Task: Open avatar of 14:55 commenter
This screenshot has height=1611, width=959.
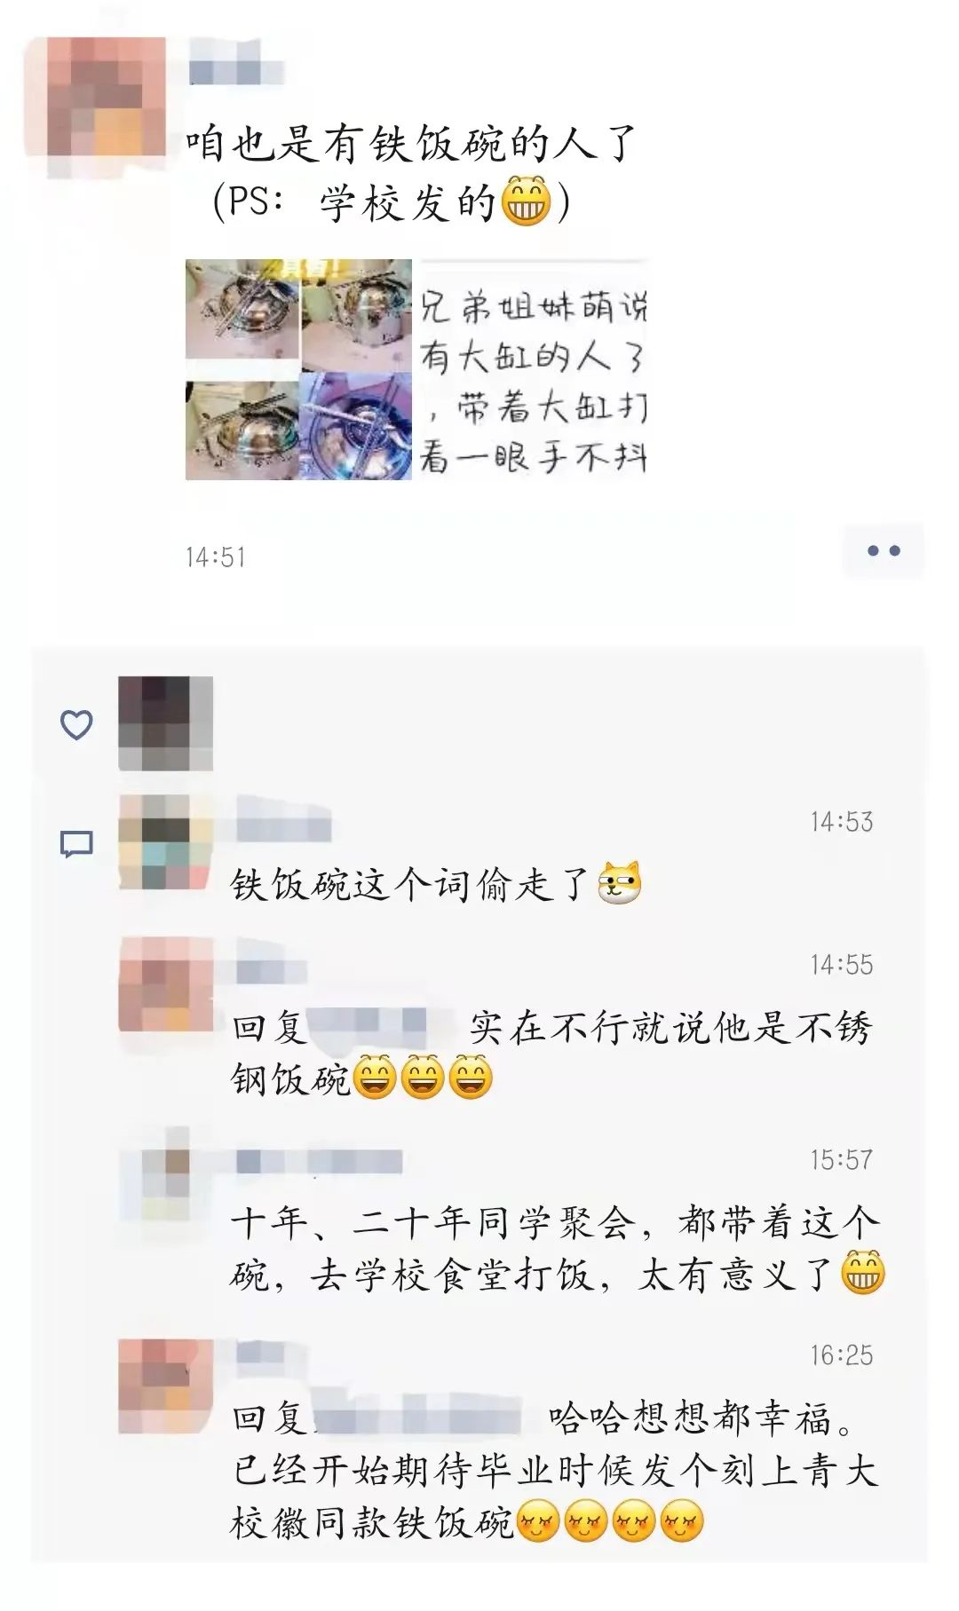Action: (x=166, y=984)
